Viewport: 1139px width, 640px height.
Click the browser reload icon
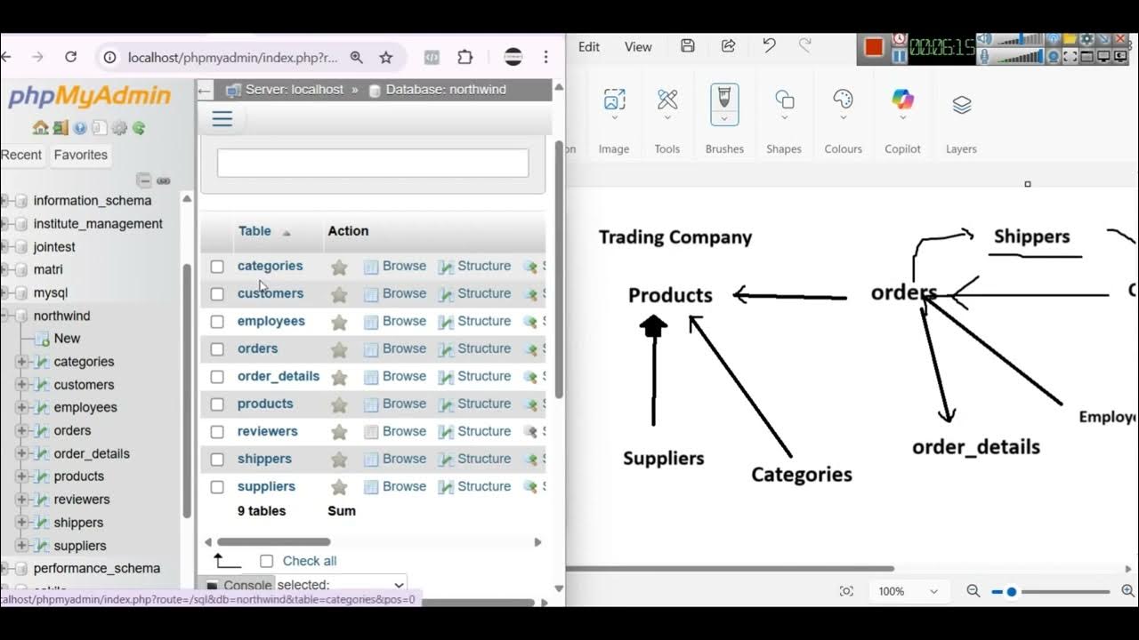(x=71, y=57)
